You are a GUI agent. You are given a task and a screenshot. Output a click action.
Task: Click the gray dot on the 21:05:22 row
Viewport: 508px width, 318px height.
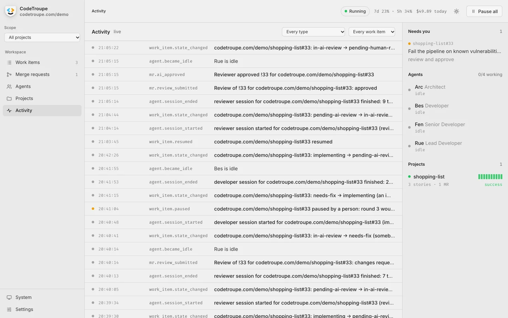93,47
